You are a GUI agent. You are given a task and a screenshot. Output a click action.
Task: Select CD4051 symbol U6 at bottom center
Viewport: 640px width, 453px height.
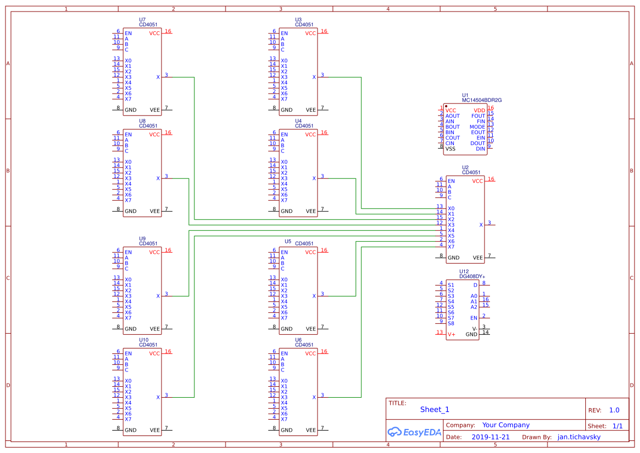297,391
